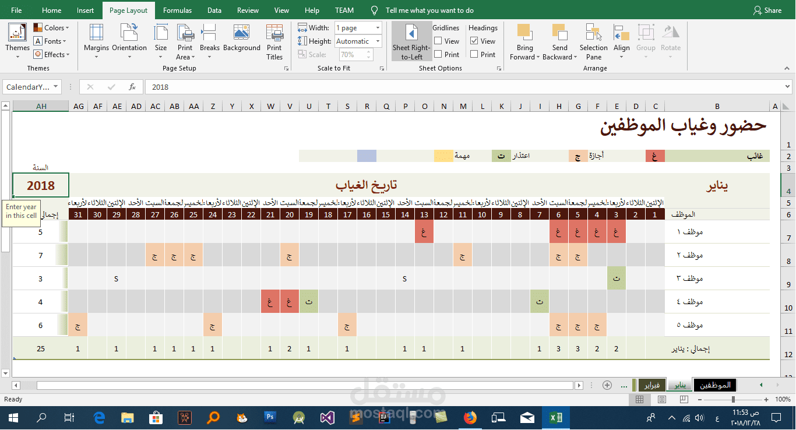Open Photoshop from taskbar

(270, 417)
